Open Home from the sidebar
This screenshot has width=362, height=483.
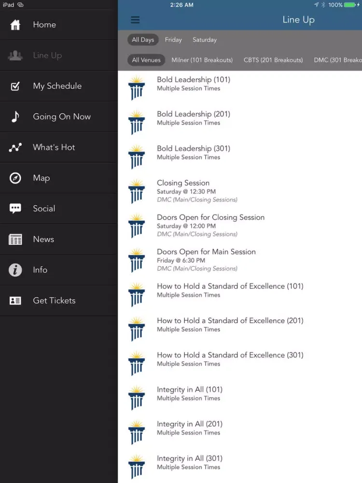pyautogui.click(x=59, y=25)
